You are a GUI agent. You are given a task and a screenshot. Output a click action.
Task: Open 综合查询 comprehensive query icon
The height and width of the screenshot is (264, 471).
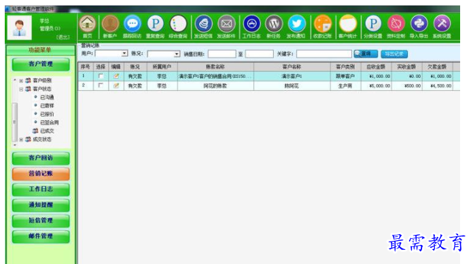[178, 24]
